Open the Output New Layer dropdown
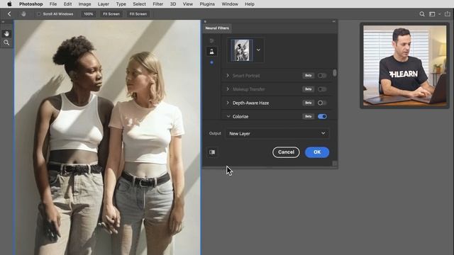This screenshot has height=255, width=454. click(277, 133)
